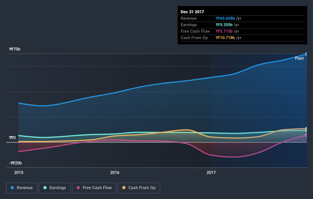Toggle the Free Cash Flow legend button

coord(94,188)
